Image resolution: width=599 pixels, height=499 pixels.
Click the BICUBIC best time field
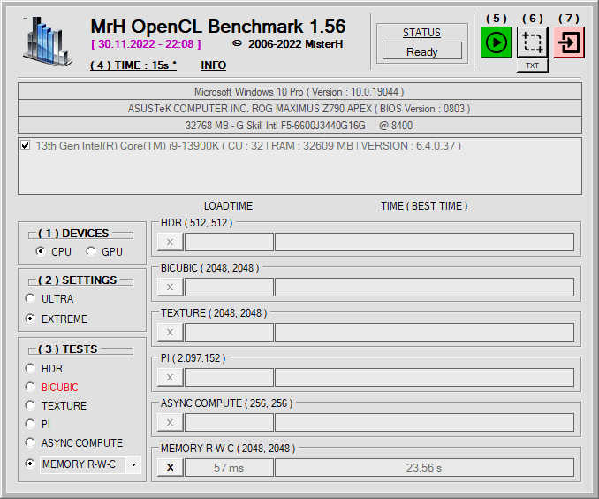click(424, 287)
